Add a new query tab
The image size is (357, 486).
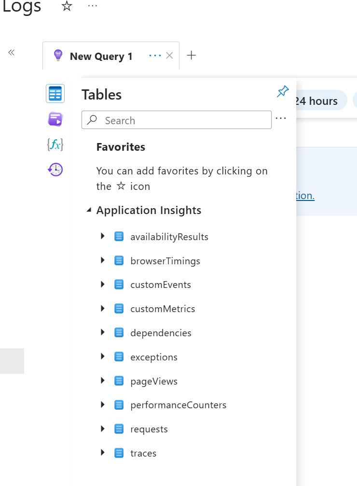[192, 55]
